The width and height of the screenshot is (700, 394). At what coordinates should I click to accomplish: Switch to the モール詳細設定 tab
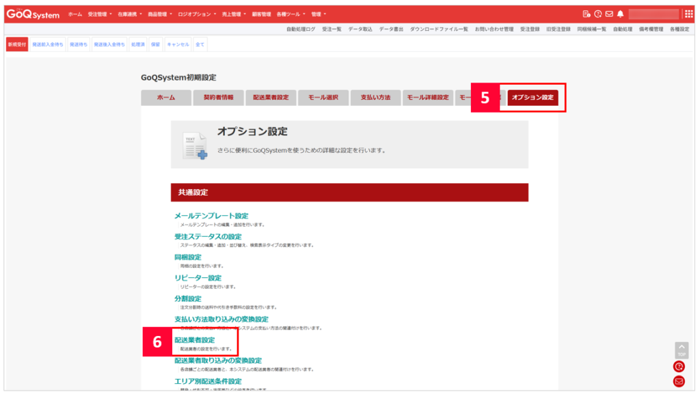(428, 97)
